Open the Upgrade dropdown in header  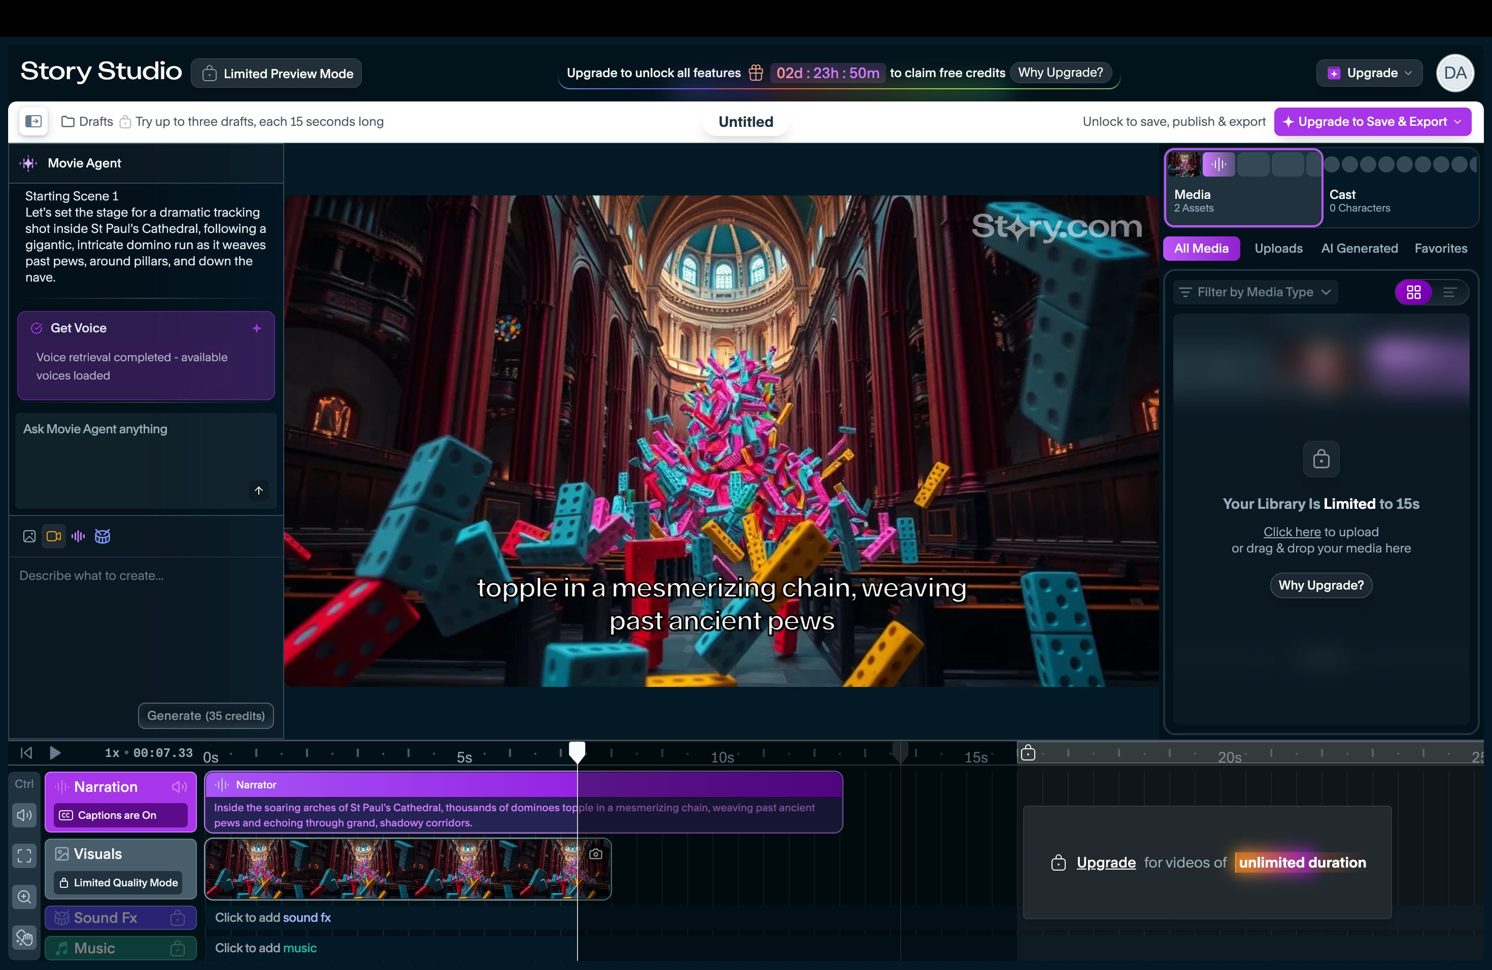[x=1369, y=73]
